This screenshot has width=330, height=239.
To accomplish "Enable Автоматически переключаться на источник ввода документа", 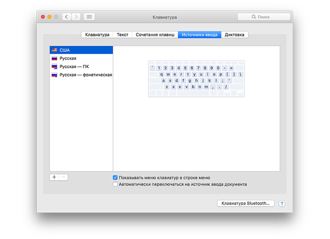I will click(115, 184).
